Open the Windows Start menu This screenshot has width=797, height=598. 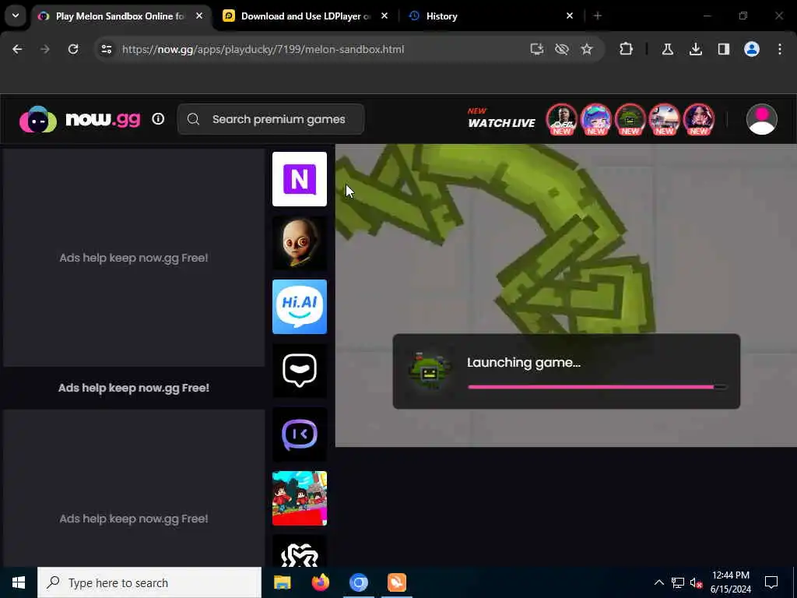pos(19,582)
